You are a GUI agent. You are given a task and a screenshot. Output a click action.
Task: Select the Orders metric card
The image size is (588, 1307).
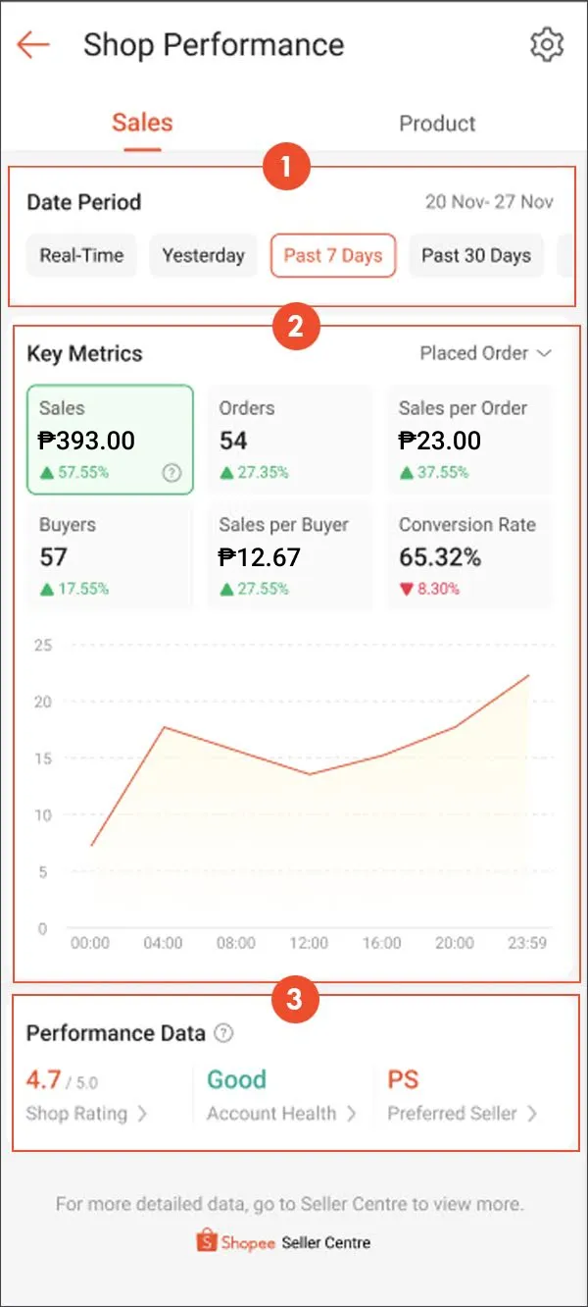289,439
